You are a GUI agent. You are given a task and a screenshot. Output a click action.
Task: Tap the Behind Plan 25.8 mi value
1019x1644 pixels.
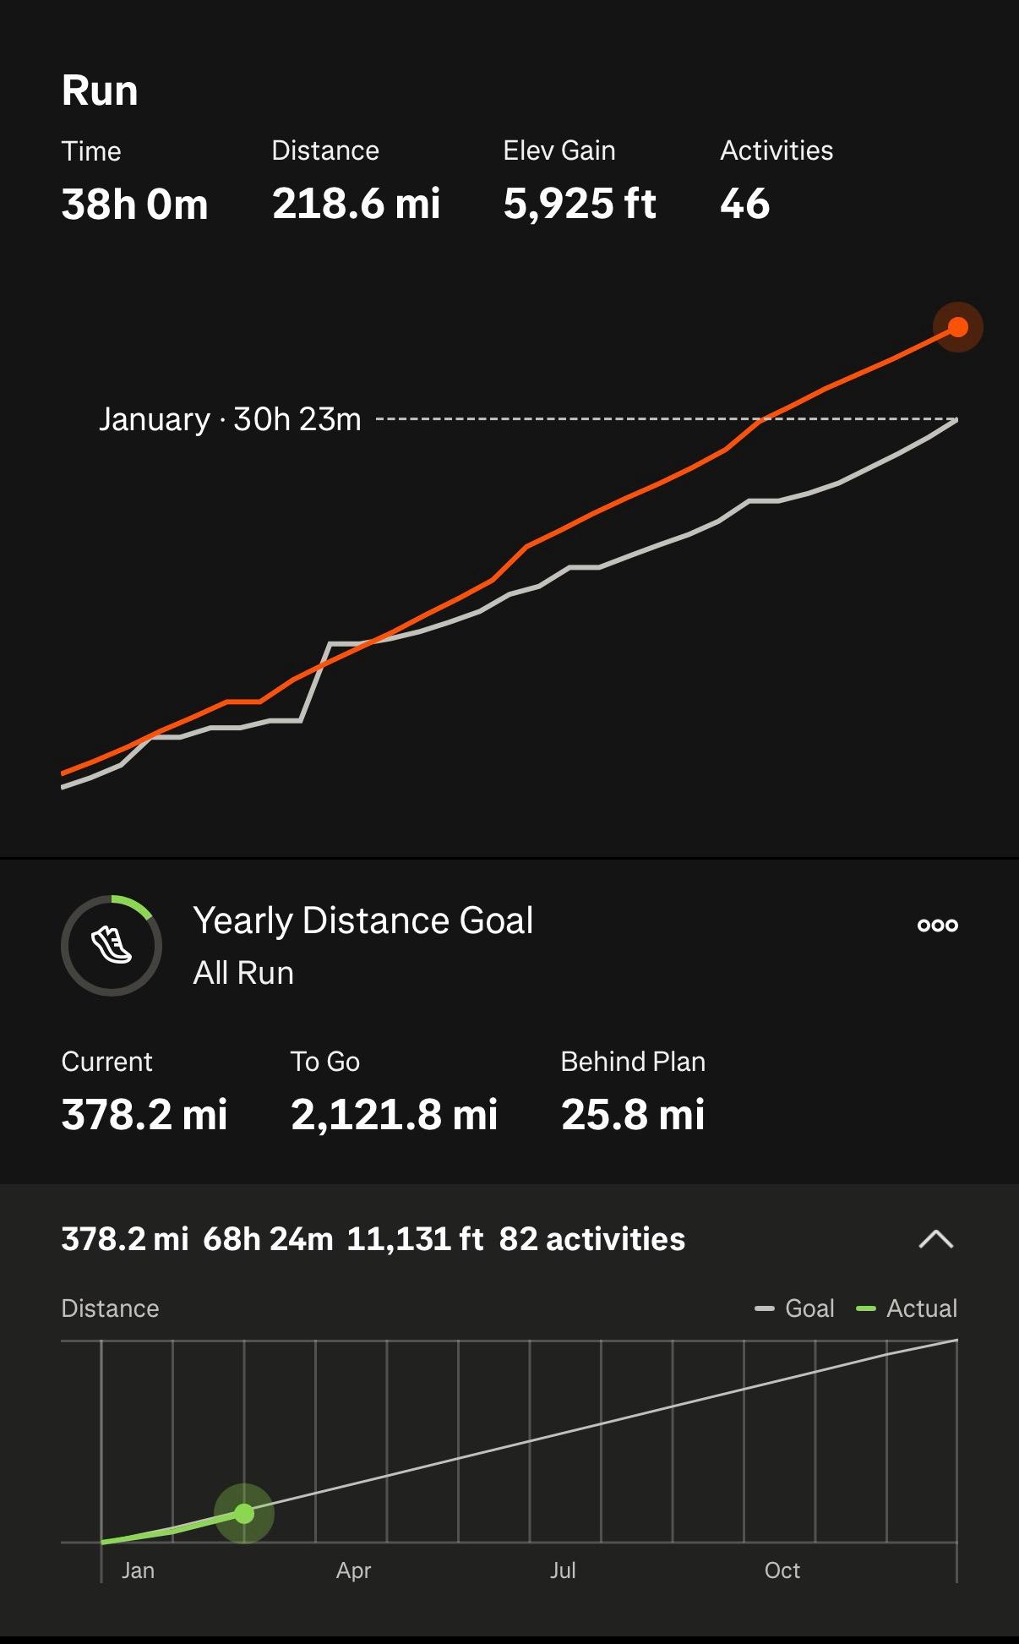pyautogui.click(x=633, y=1114)
